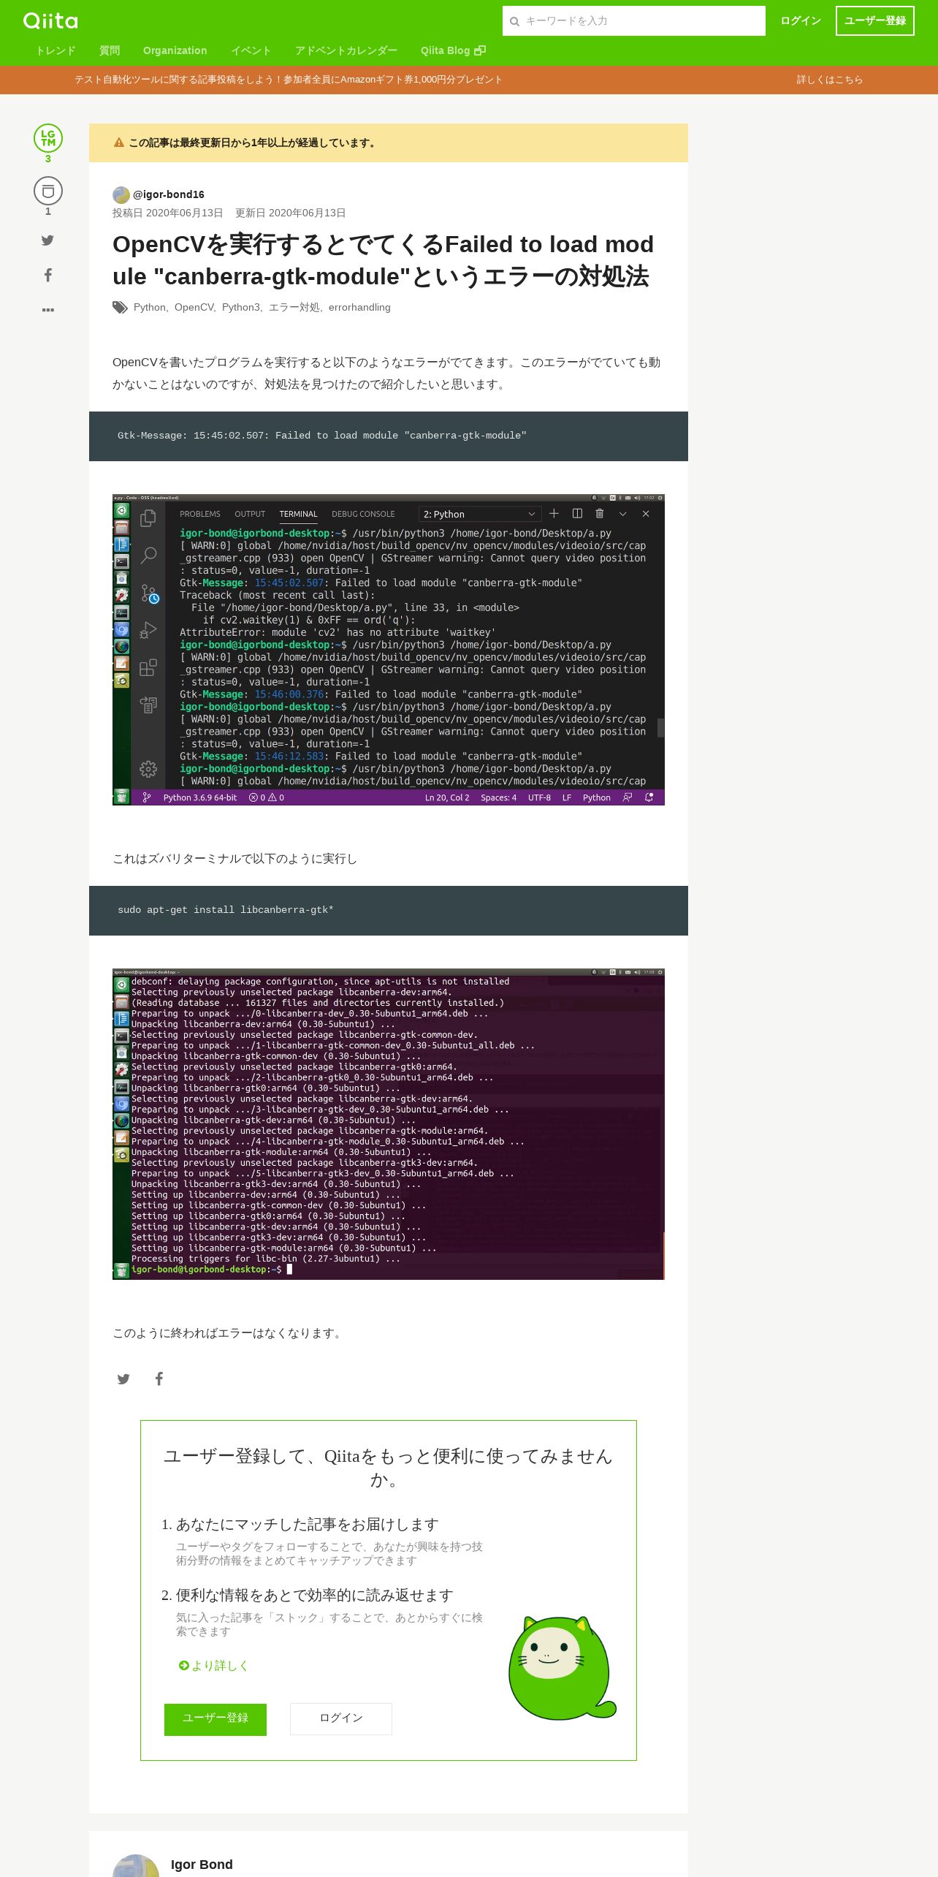
Task: Click the stock count number 1
Action: (x=48, y=211)
